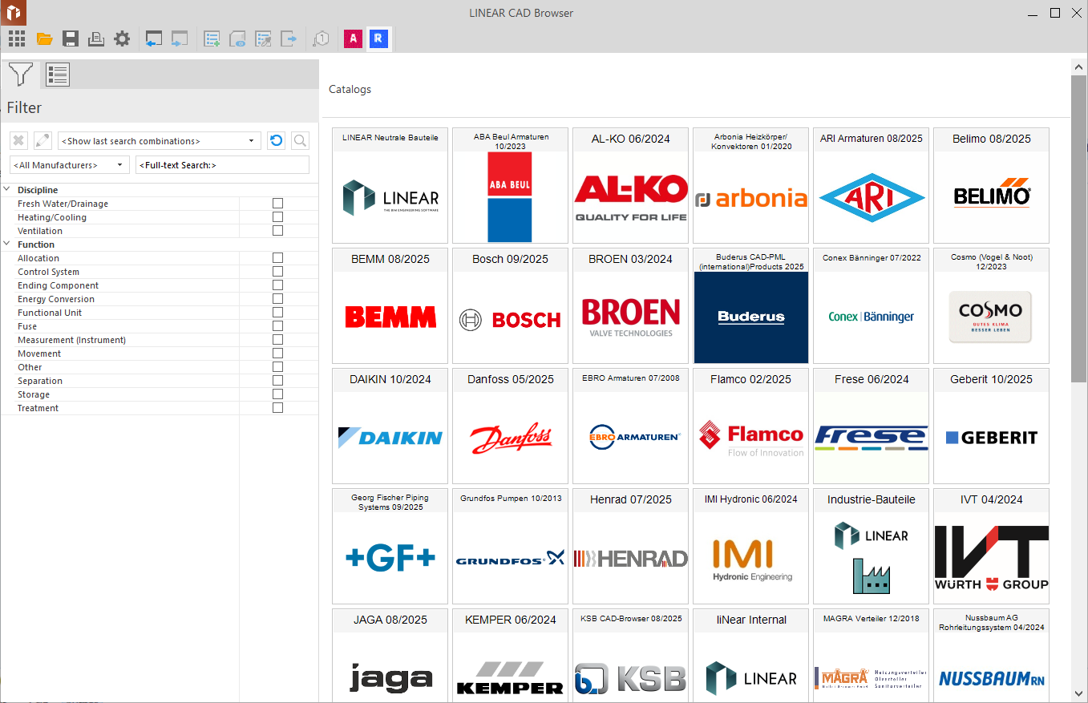Enable the Heating/Cooling checkbox
The width and height of the screenshot is (1088, 703).
277,217
